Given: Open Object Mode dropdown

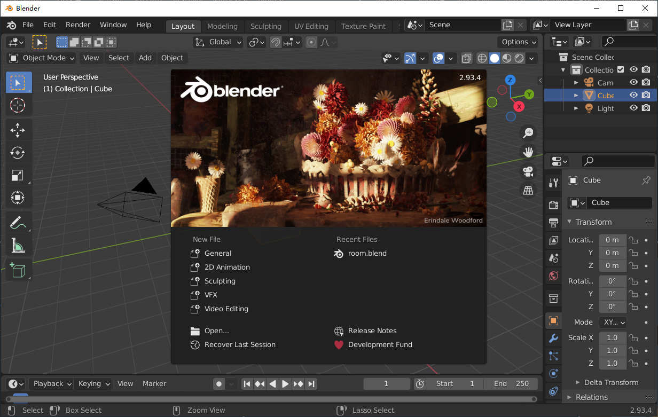Looking at the screenshot, I should coord(42,58).
